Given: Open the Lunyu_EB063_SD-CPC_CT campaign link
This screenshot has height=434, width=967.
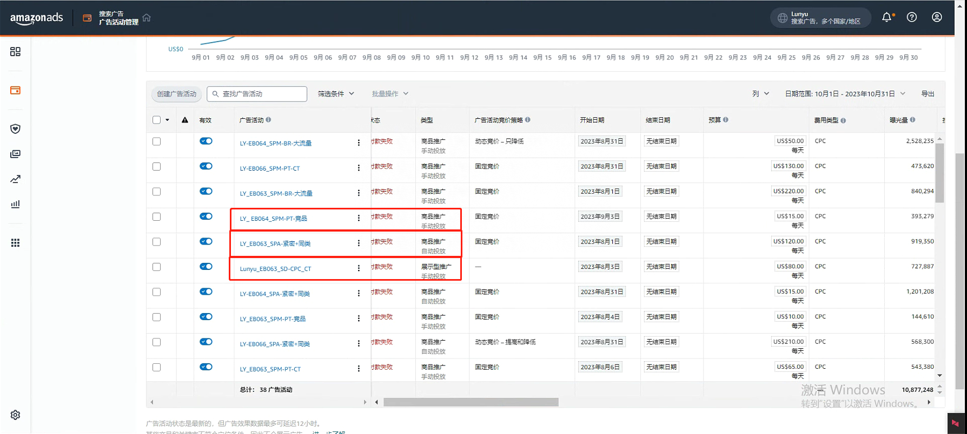Looking at the screenshot, I should coord(275,269).
